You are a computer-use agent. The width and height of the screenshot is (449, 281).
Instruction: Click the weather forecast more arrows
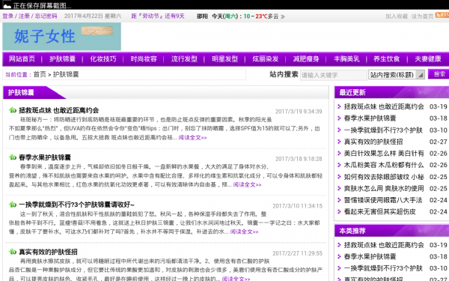click(x=283, y=16)
